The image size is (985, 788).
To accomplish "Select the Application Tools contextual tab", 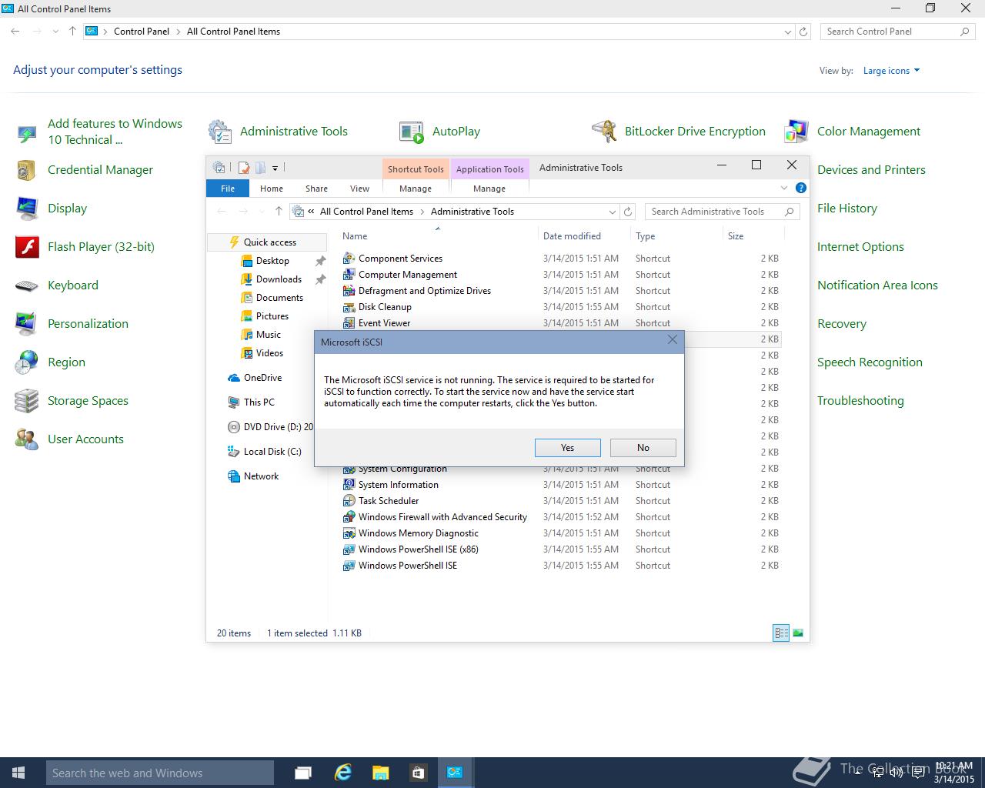I will click(x=489, y=169).
